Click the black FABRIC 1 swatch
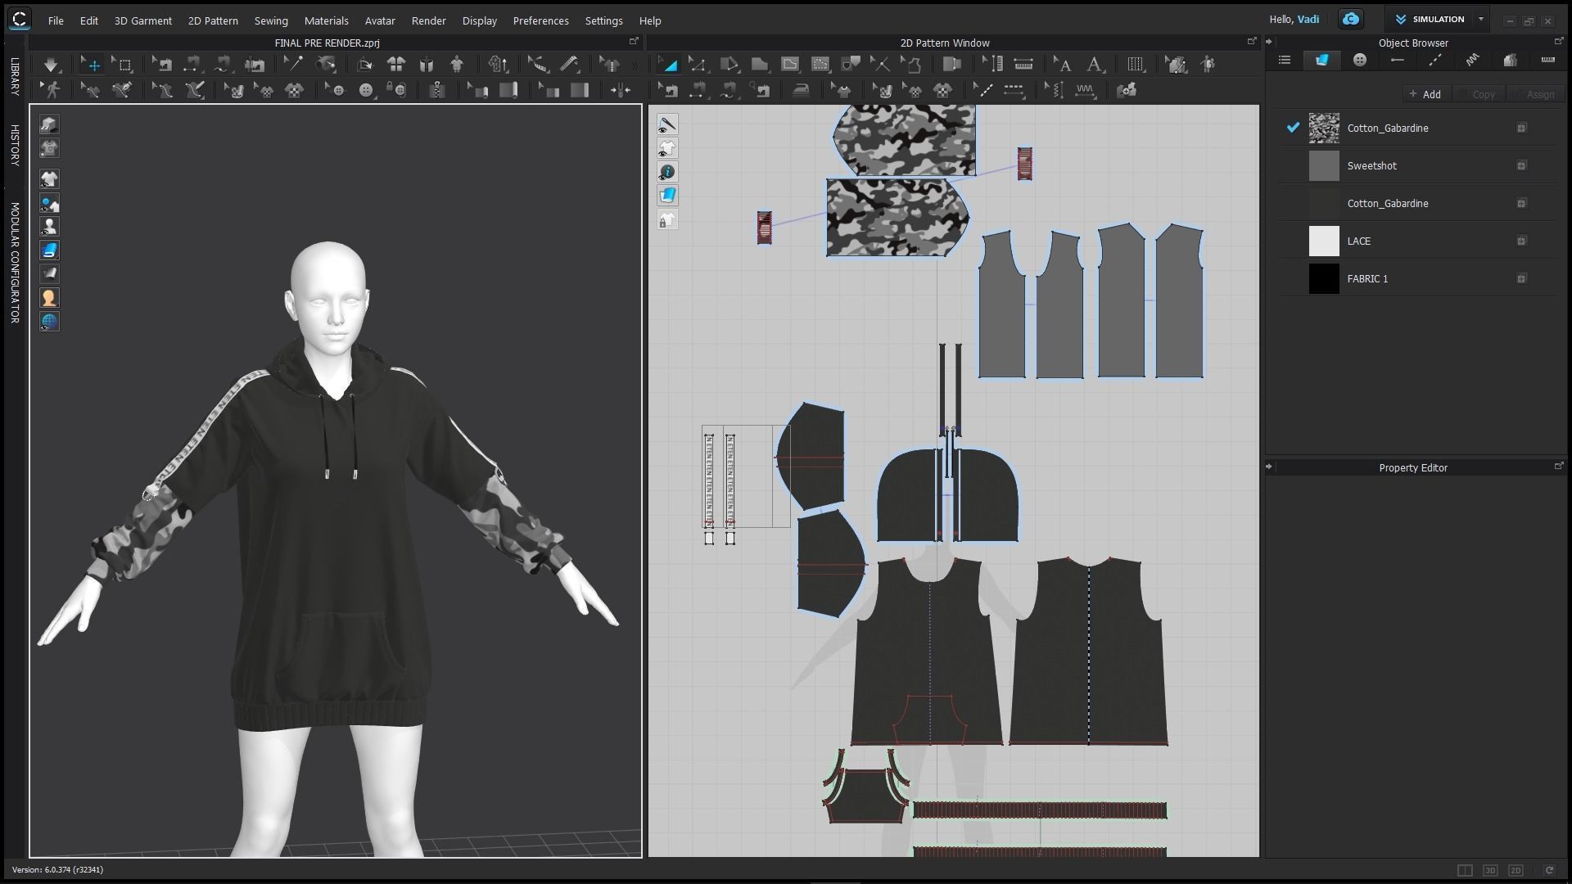 [1324, 278]
